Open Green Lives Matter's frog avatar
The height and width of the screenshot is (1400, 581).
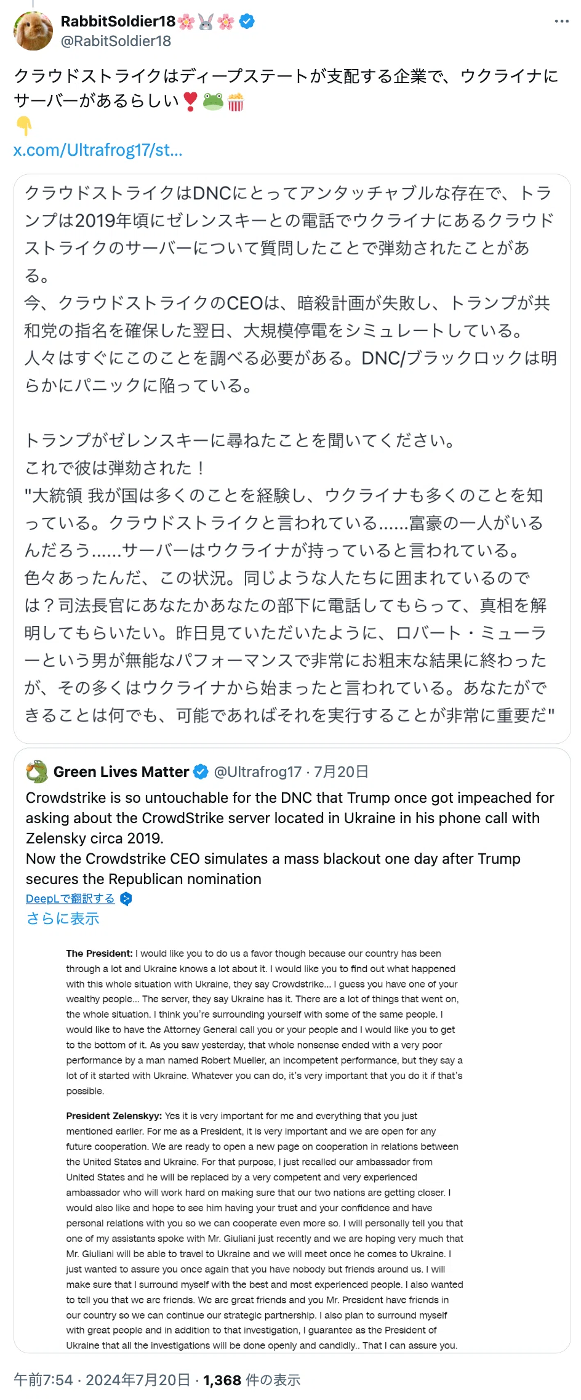point(37,771)
